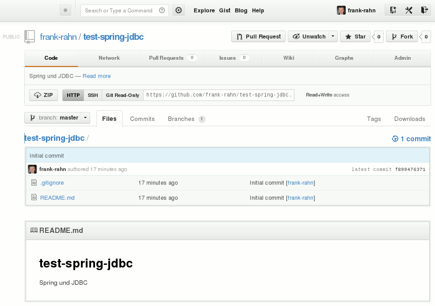Viewport: 435px width, 306px height.
Task: Select Git Read-Only clone URL
Action: [122, 95]
